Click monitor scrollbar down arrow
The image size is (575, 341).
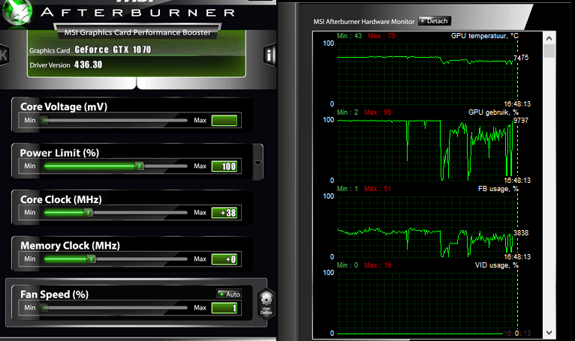click(549, 333)
